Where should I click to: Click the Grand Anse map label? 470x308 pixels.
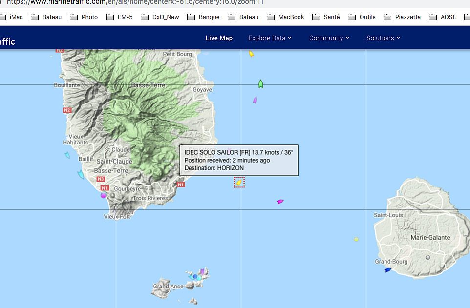pyautogui.click(x=168, y=286)
